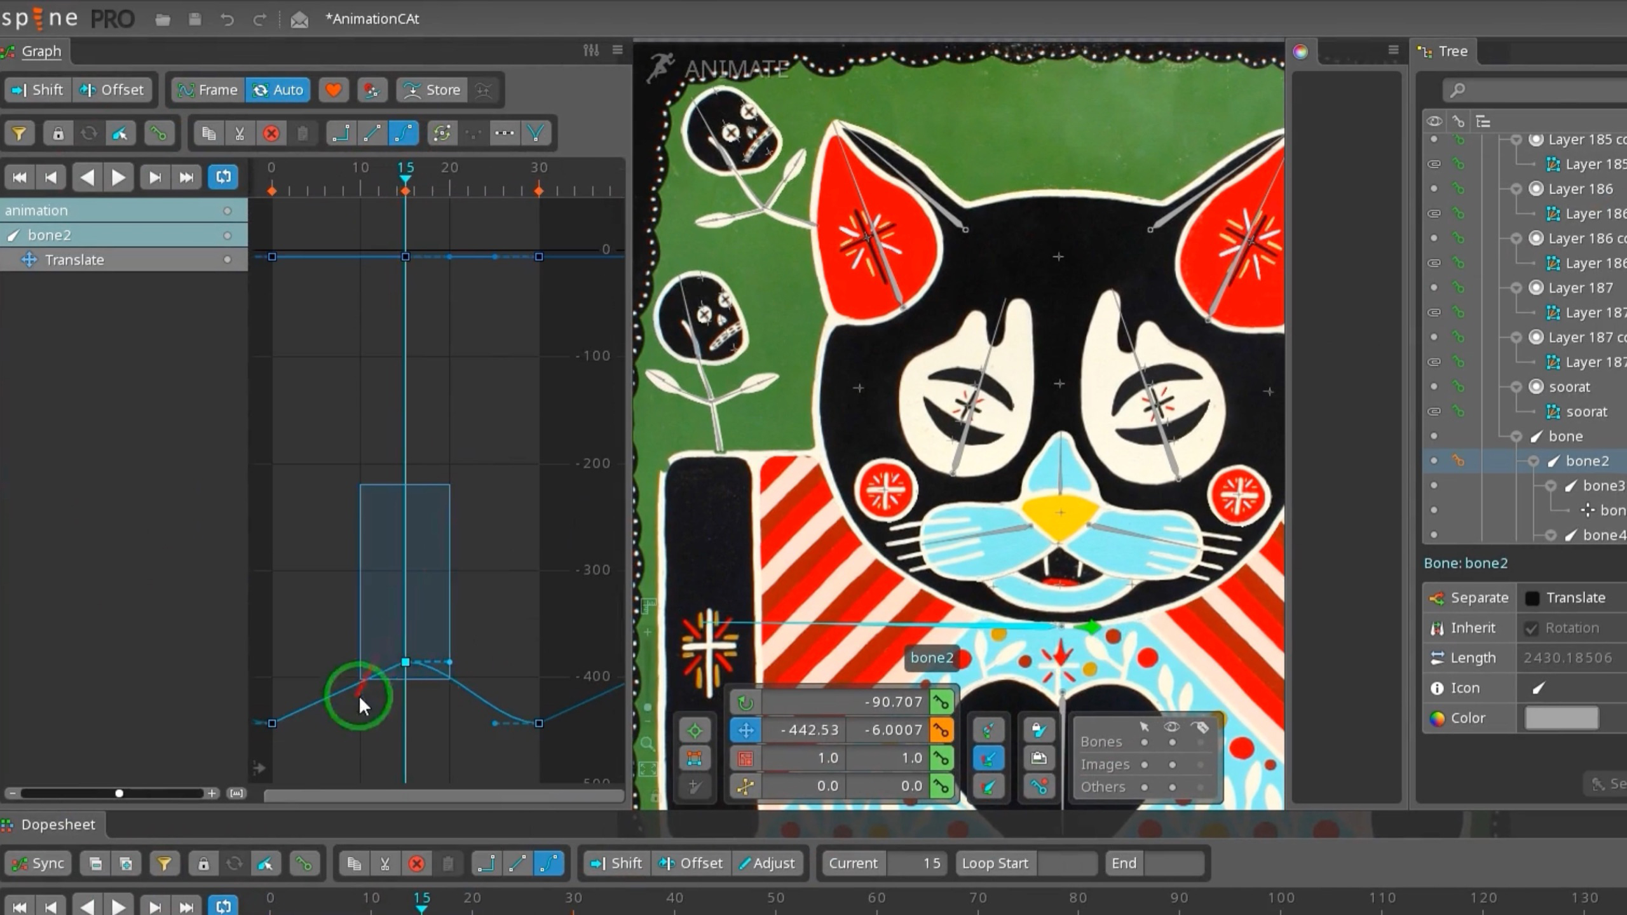Collapse the Layer 187 slot in tree

point(1516,288)
